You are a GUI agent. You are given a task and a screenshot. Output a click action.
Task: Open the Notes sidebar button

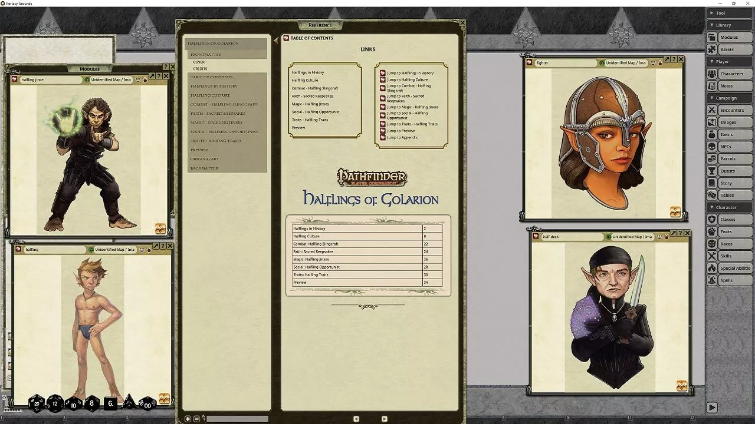click(x=728, y=86)
